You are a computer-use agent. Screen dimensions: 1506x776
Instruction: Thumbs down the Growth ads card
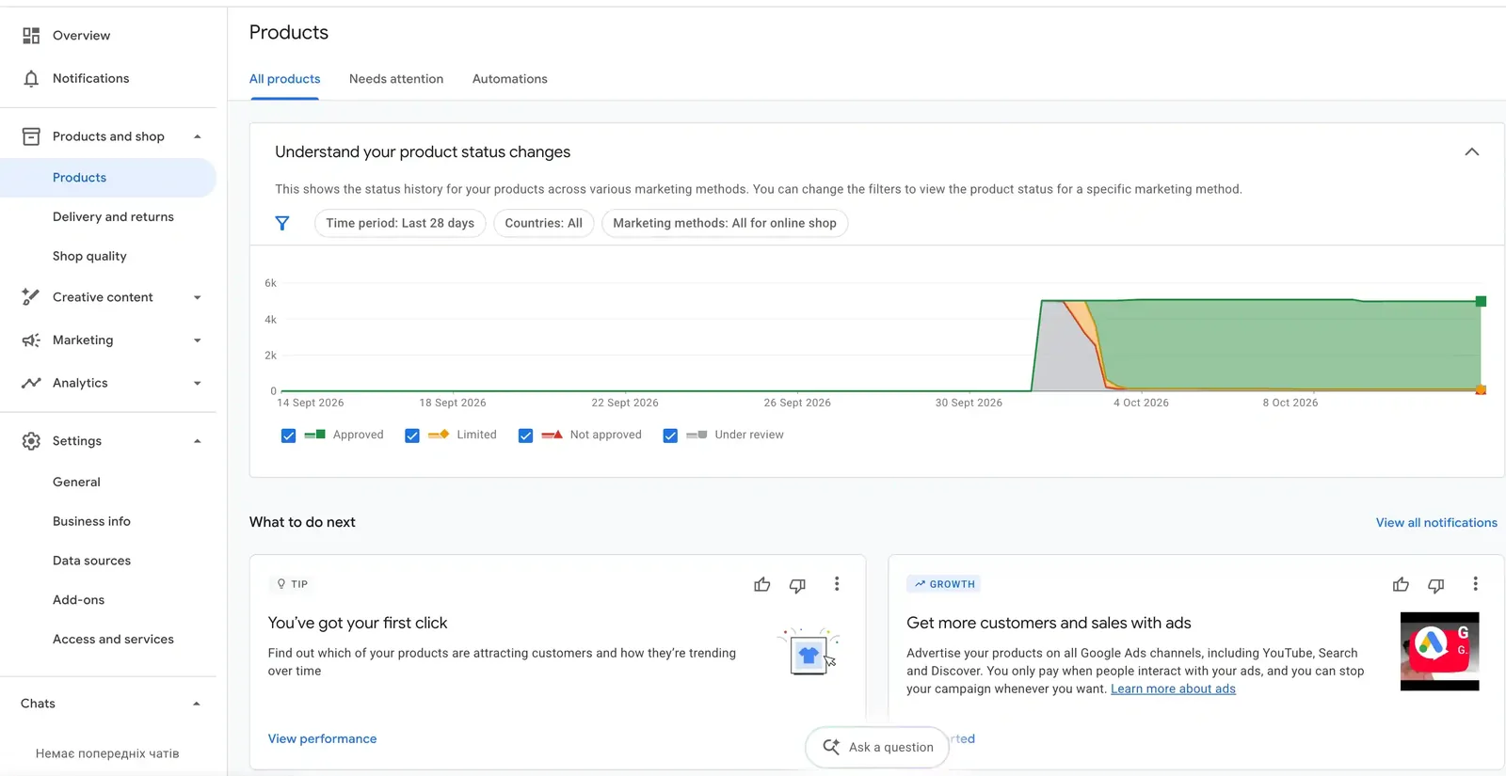pyautogui.click(x=1436, y=585)
